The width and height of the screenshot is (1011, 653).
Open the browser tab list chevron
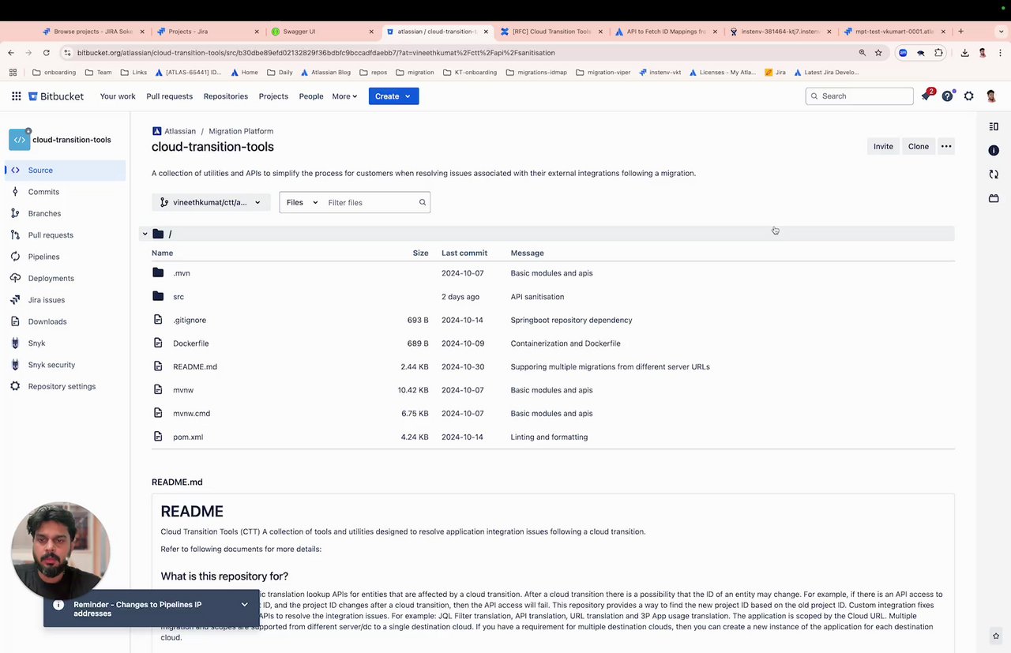click(x=1001, y=32)
